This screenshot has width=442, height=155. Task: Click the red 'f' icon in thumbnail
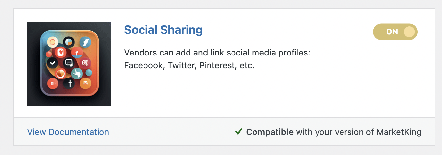point(77,53)
